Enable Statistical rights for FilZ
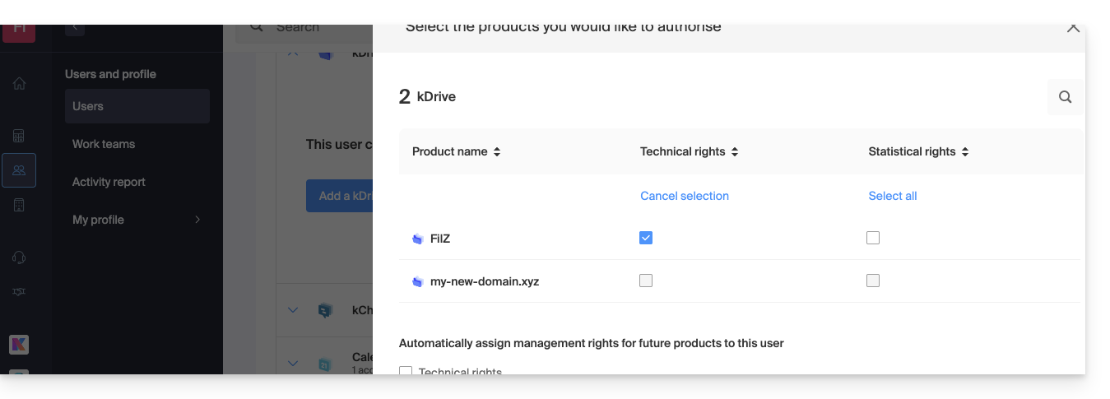Viewport: 1110px width, 399px height. click(873, 238)
